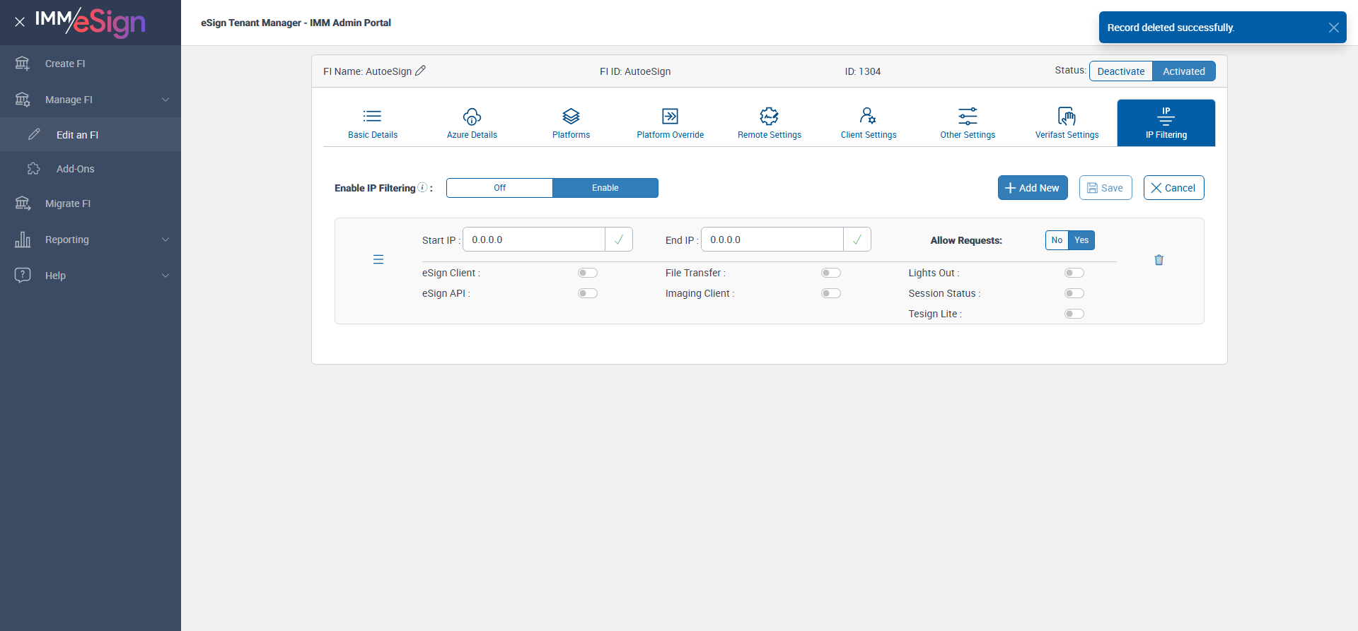
Task: Toggle the Lights Out switch
Action: click(1074, 273)
